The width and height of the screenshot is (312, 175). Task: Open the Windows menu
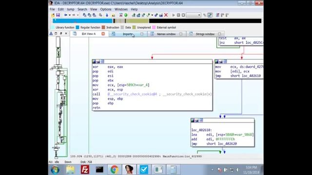pos(121,9)
